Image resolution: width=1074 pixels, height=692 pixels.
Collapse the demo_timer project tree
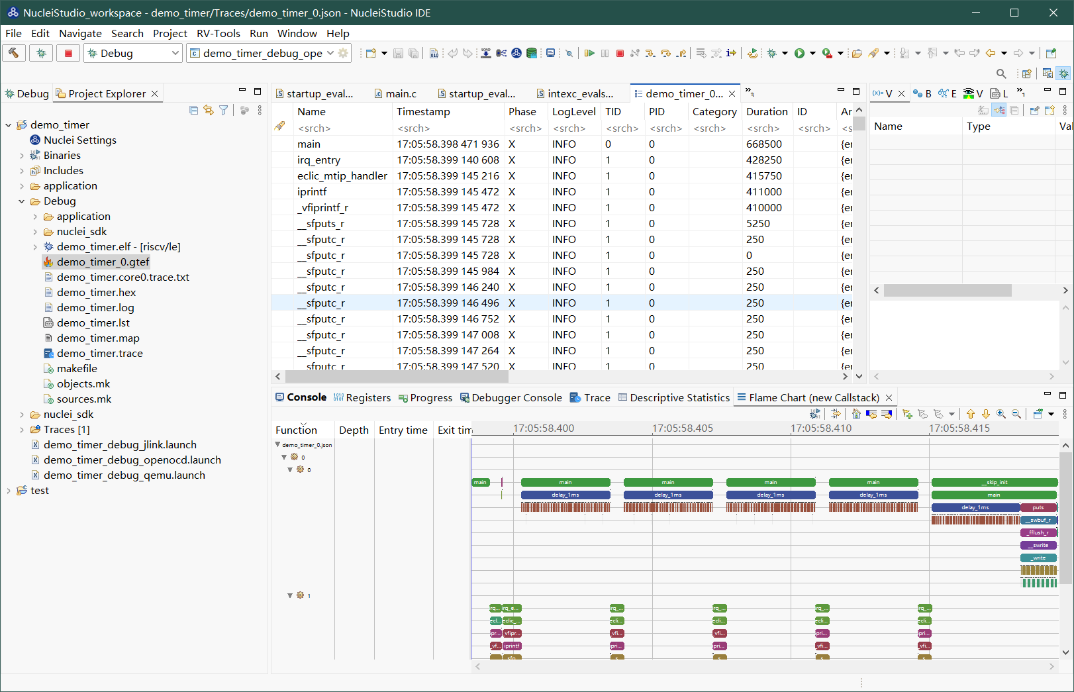tap(9, 124)
